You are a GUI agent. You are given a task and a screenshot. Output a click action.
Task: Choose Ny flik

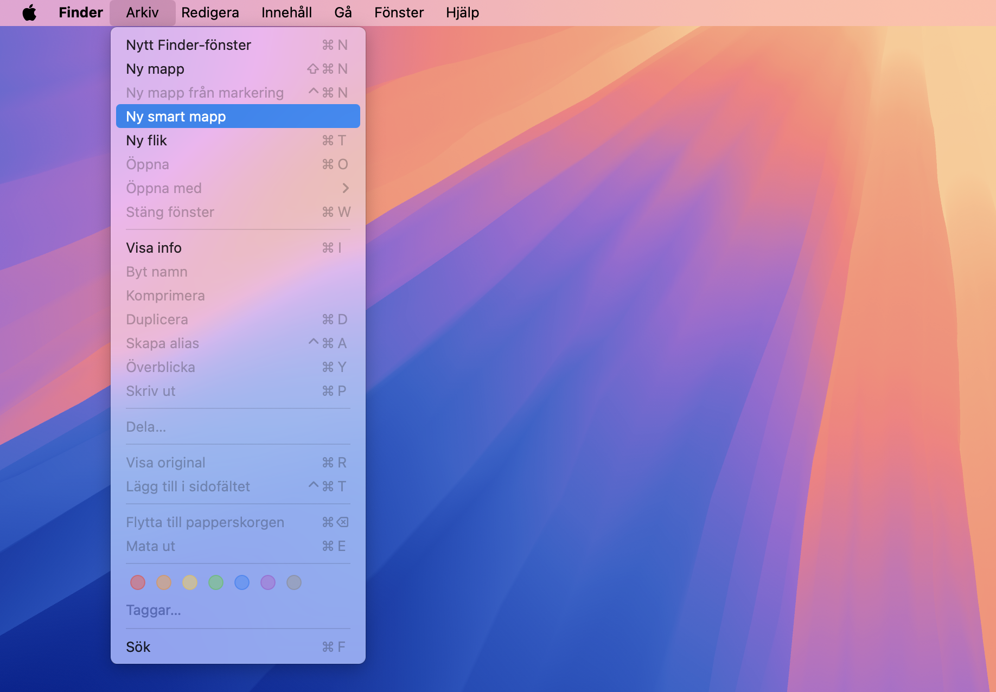point(238,140)
